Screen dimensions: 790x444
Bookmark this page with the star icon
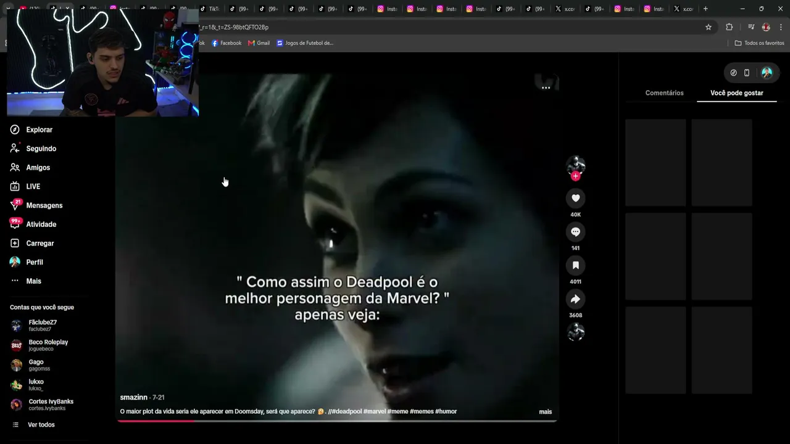[709, 27]
